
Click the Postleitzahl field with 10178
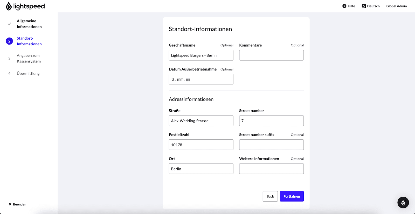[x=201, y=145]
